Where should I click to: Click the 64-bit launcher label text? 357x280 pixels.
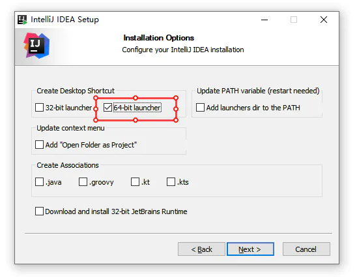tap(137, 108)
